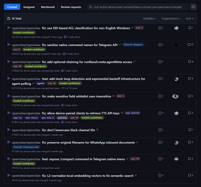
Task: Filter by agents label
Action: 40,83
